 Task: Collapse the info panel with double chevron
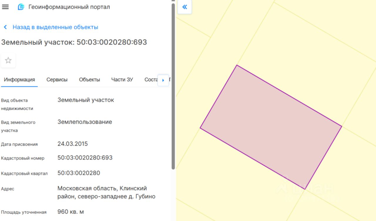tap(184, 7)
